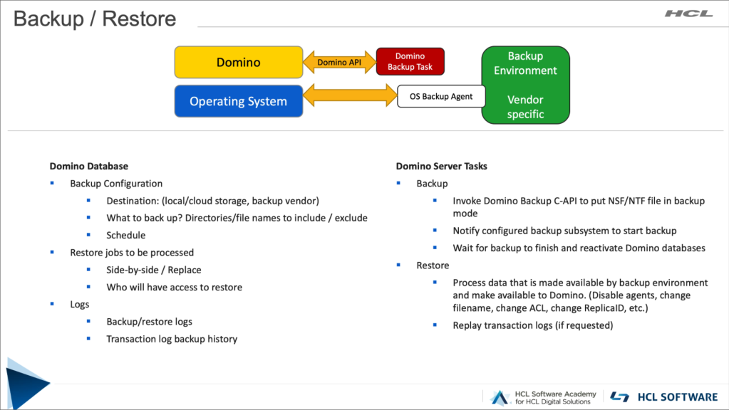
Task: Click the Domino Database heading
Action: [89, 166]
